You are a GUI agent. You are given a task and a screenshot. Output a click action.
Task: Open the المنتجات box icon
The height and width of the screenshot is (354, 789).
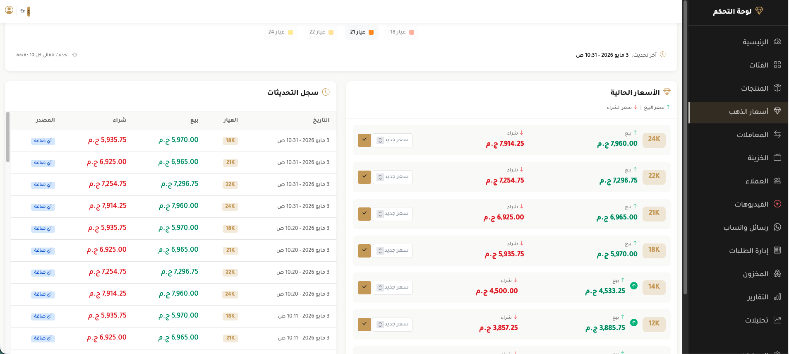pyautogui.click(x=777, y=88)
